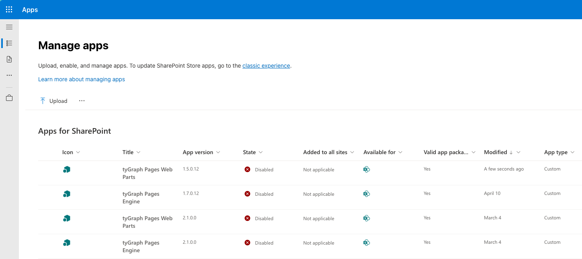Click the Upload arrow icon
The image size is (582, 259).
click(42, 100)
